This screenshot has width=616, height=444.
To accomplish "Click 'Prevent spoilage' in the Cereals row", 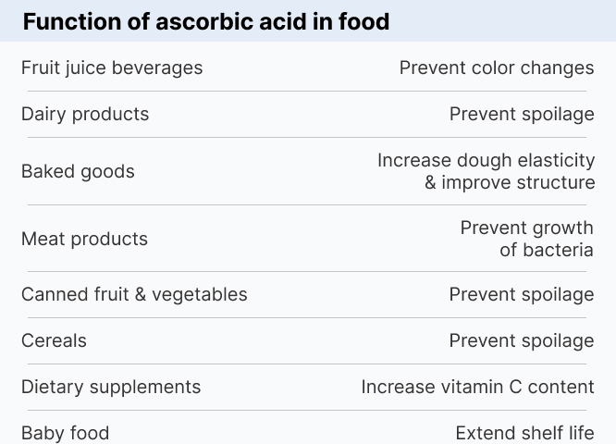I will (x=522, y=340).
